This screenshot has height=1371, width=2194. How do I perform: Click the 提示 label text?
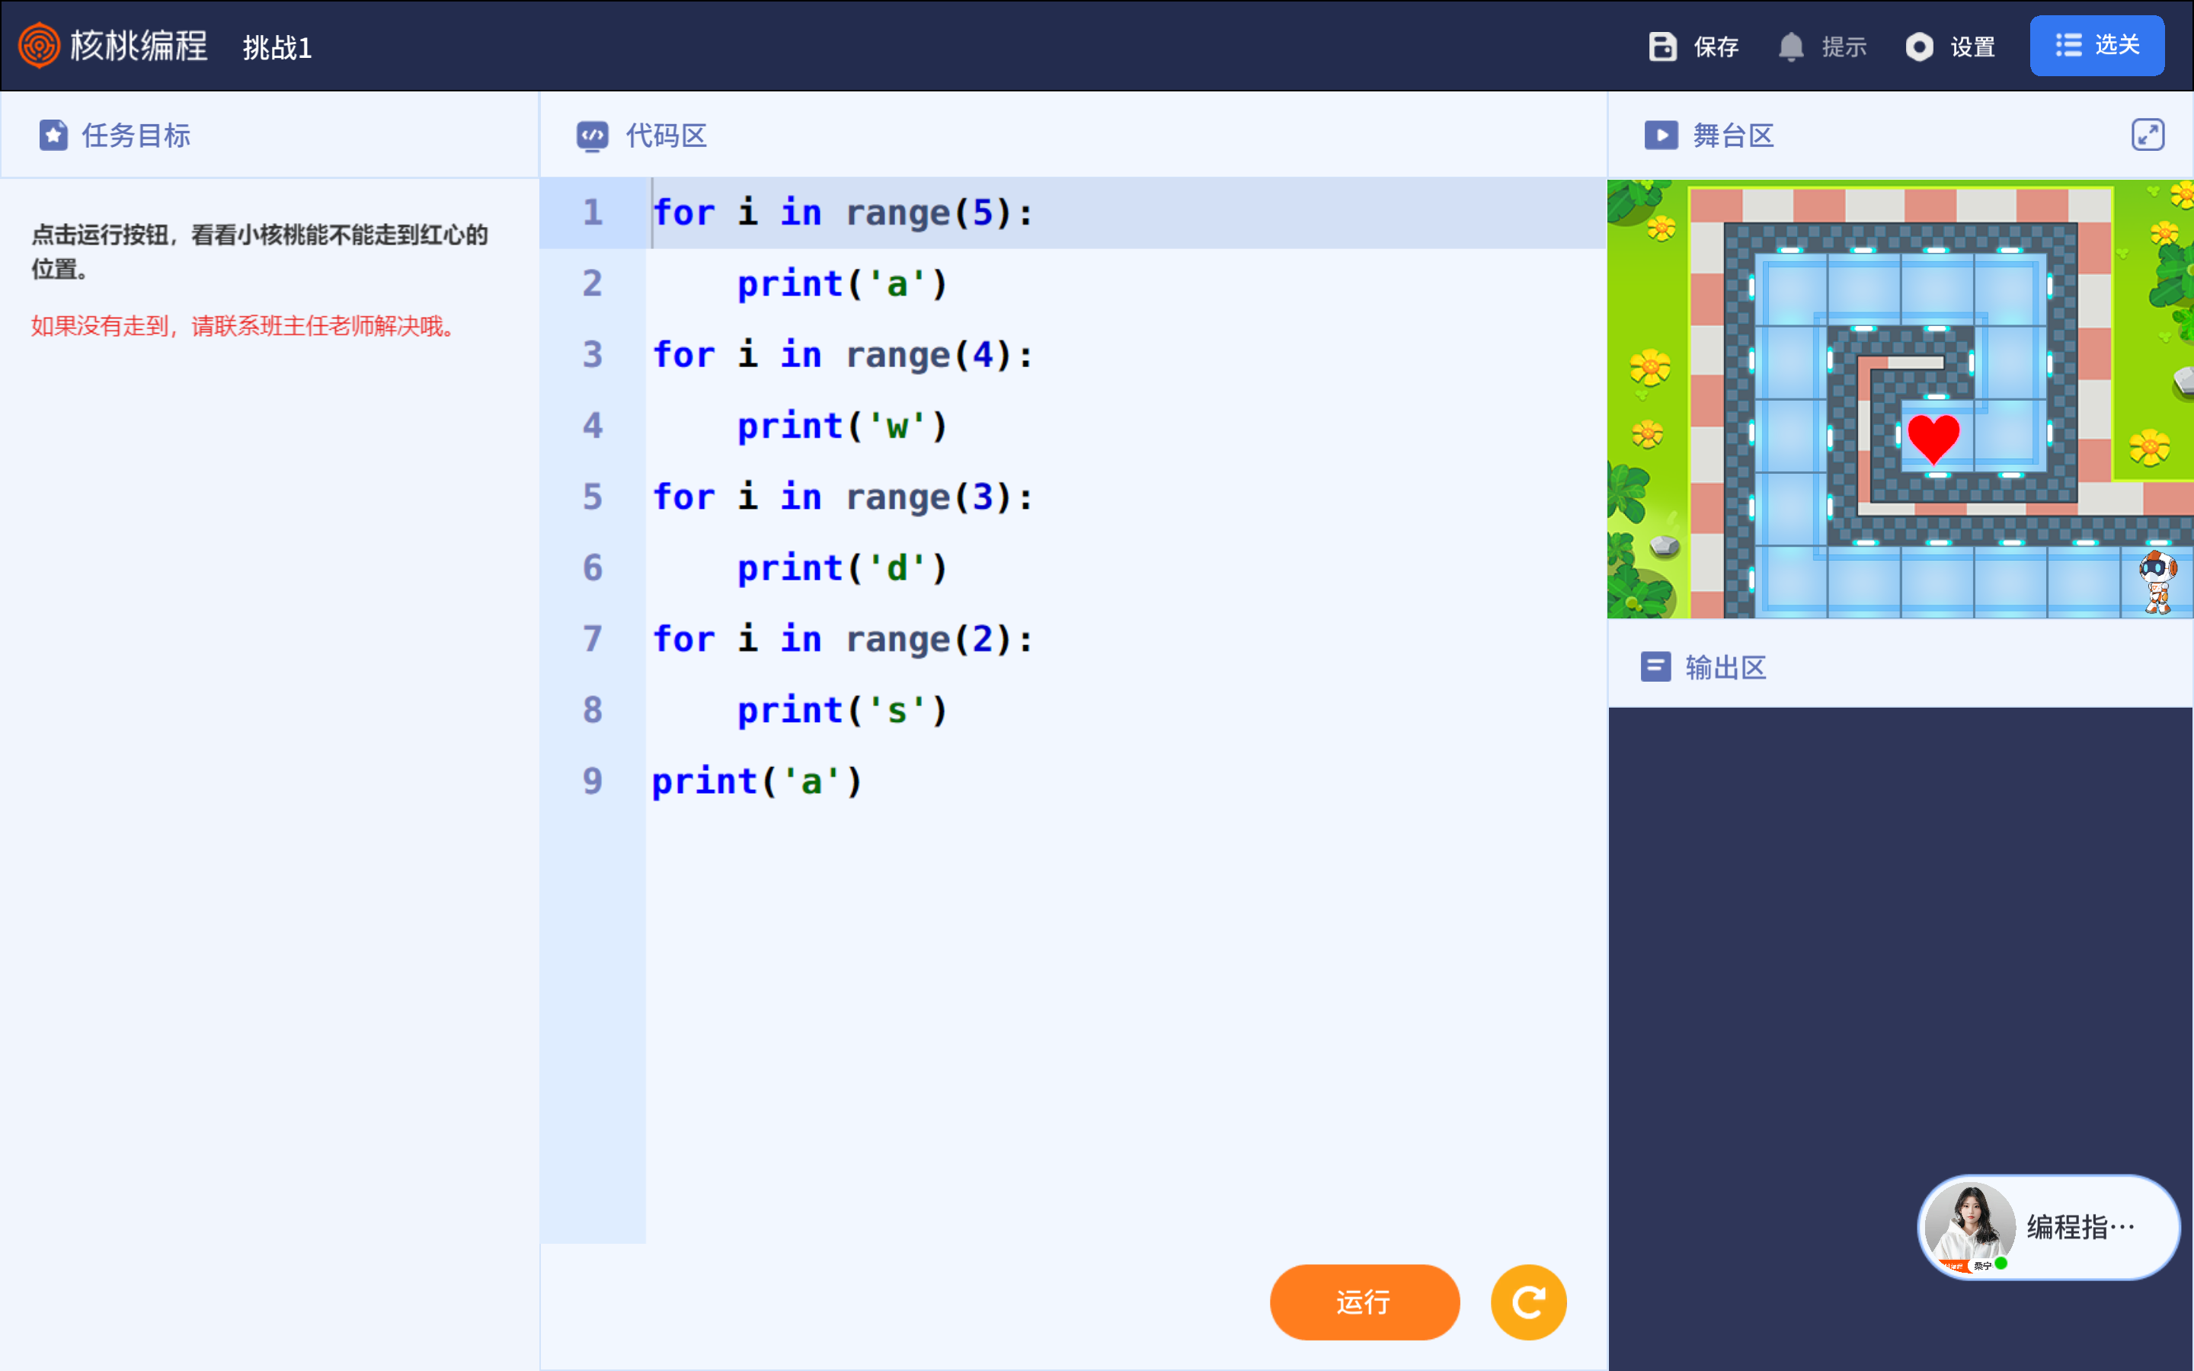click(1844, 47)
